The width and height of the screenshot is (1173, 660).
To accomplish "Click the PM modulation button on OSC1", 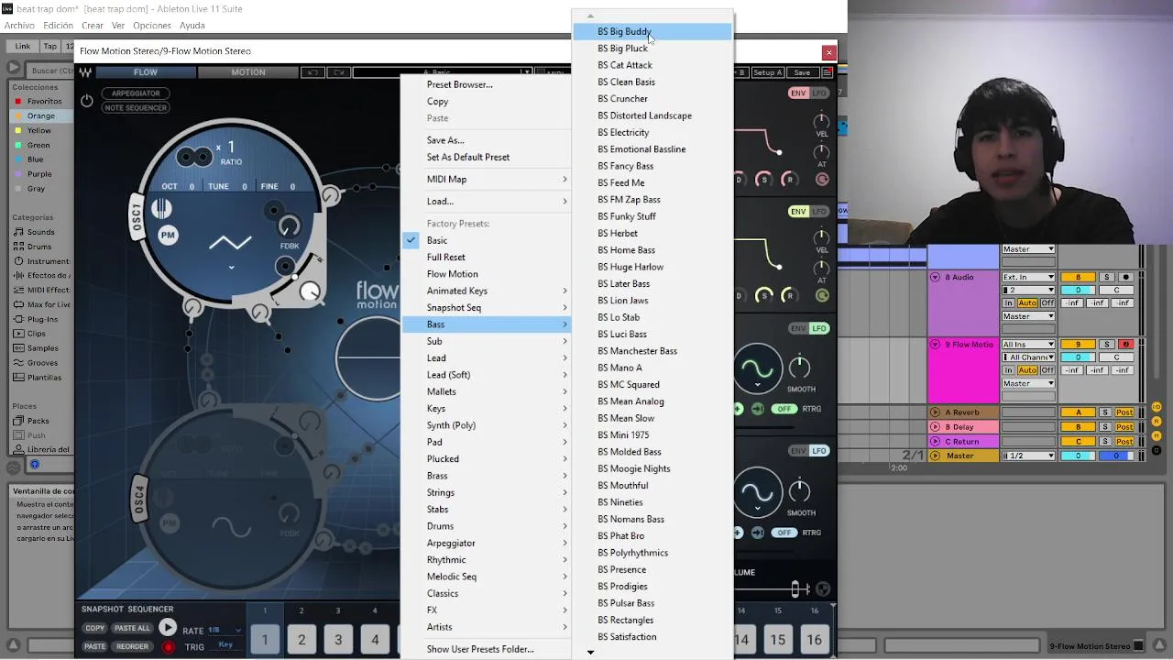I will 168,236.
